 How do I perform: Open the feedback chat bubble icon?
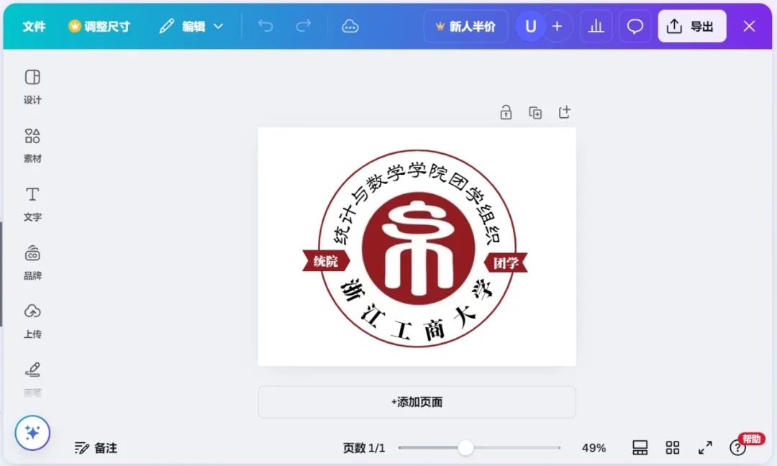pos(635,25)
